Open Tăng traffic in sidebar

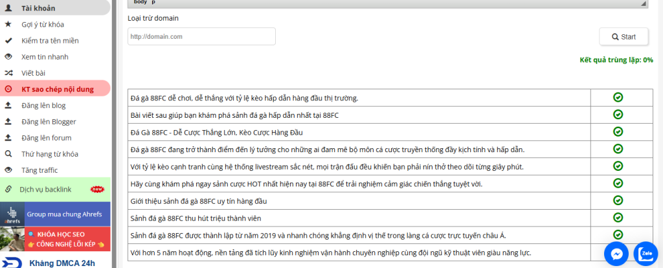(39, 170)
